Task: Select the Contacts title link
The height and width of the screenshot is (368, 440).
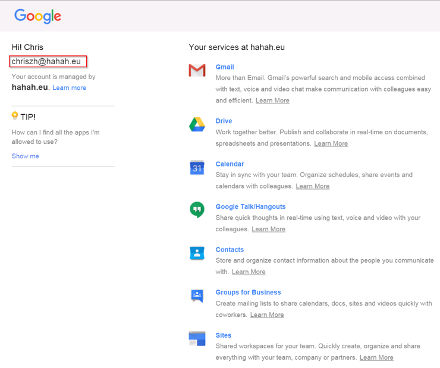Action: click(230, 250)
